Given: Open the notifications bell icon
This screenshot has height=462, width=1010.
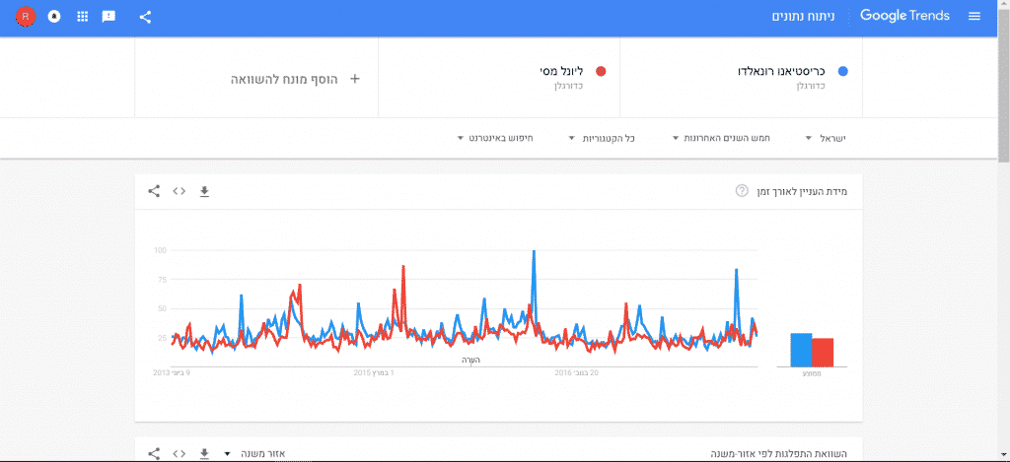Looking at the screenshot, I should coord(55,17).
